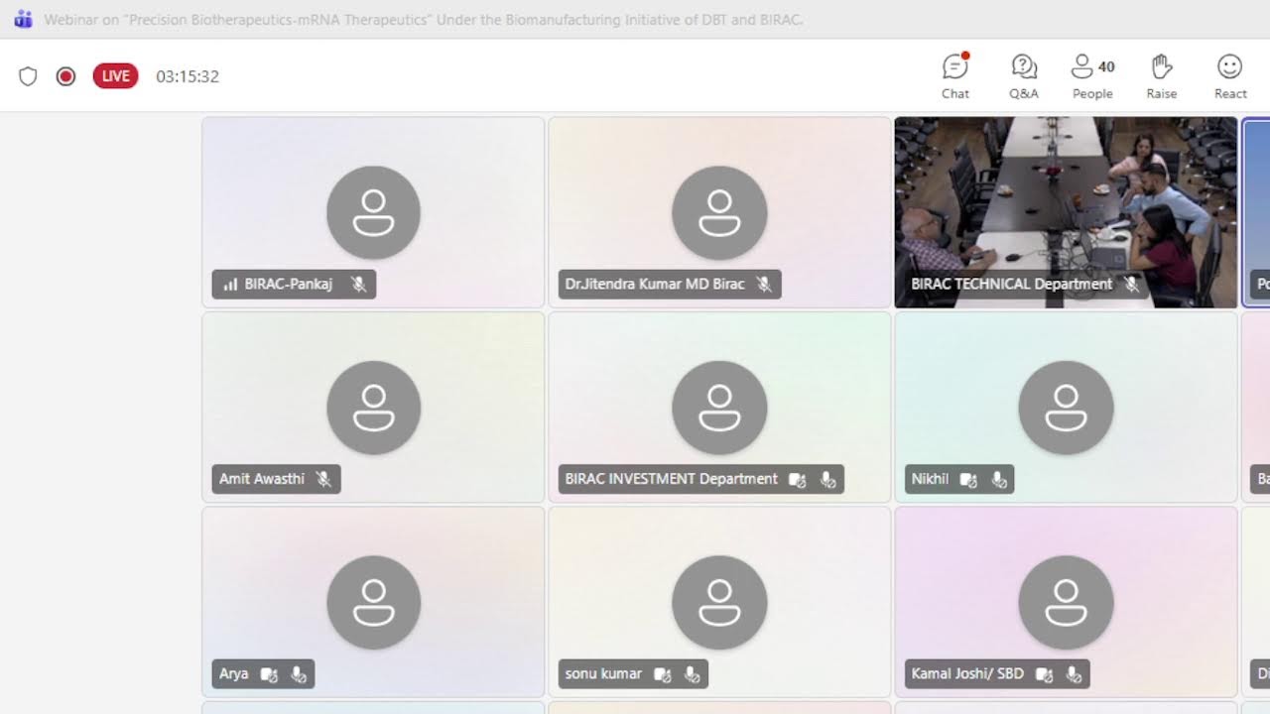Raise your hand

1161,76
